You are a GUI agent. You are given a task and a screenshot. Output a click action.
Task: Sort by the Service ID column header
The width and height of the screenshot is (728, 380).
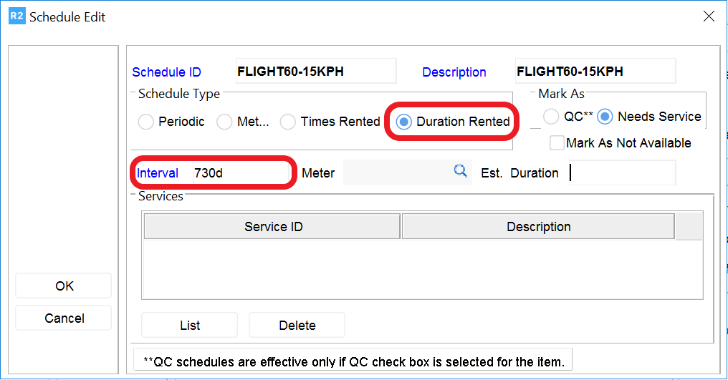(273, 227)
